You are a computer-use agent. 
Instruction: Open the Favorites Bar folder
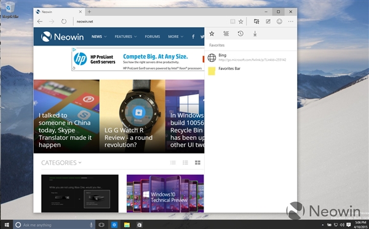click(251, 71)
